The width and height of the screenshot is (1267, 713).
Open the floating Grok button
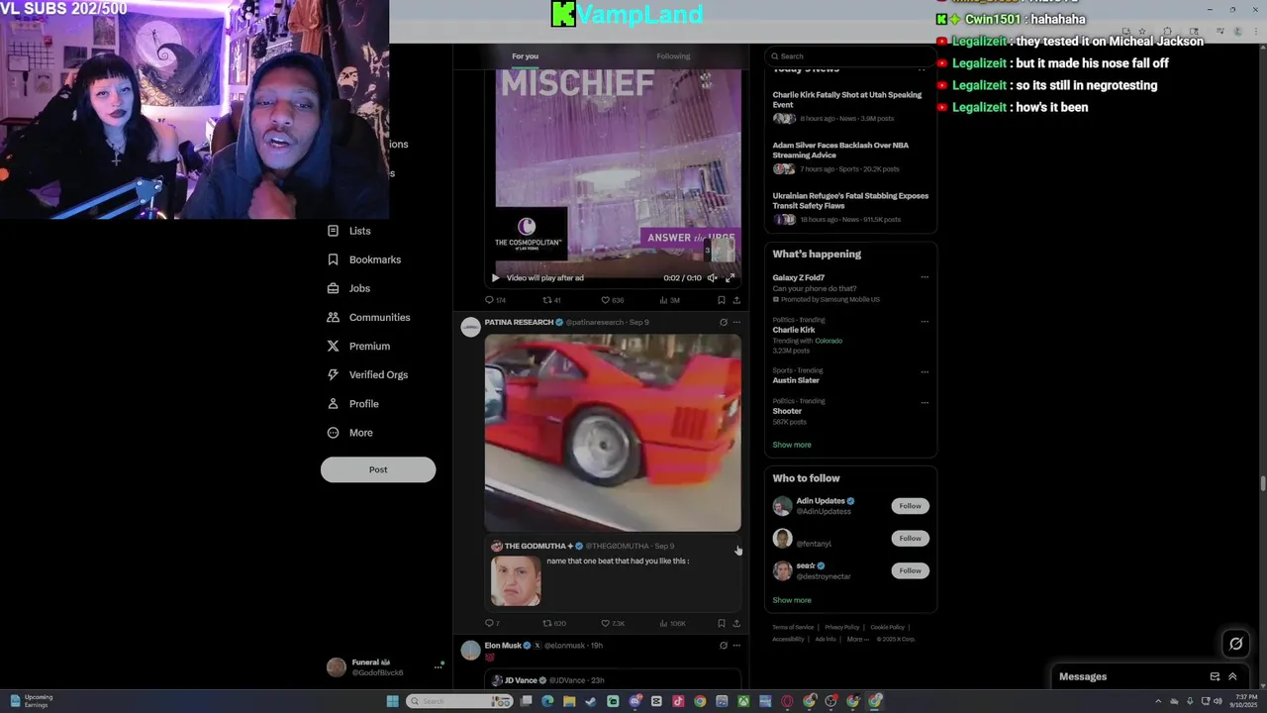click(1235, 644)
